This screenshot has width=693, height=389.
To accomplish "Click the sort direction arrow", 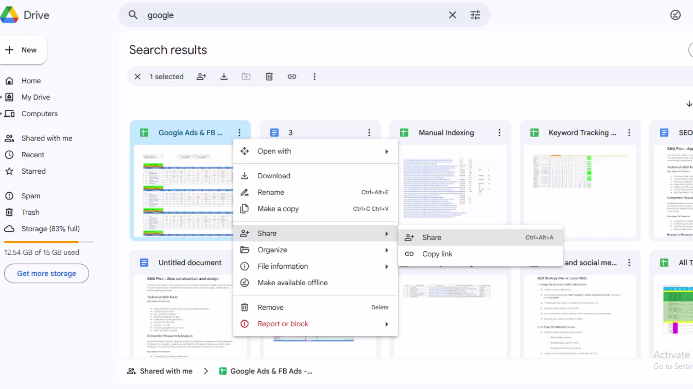I will click(x=689, y=104).
